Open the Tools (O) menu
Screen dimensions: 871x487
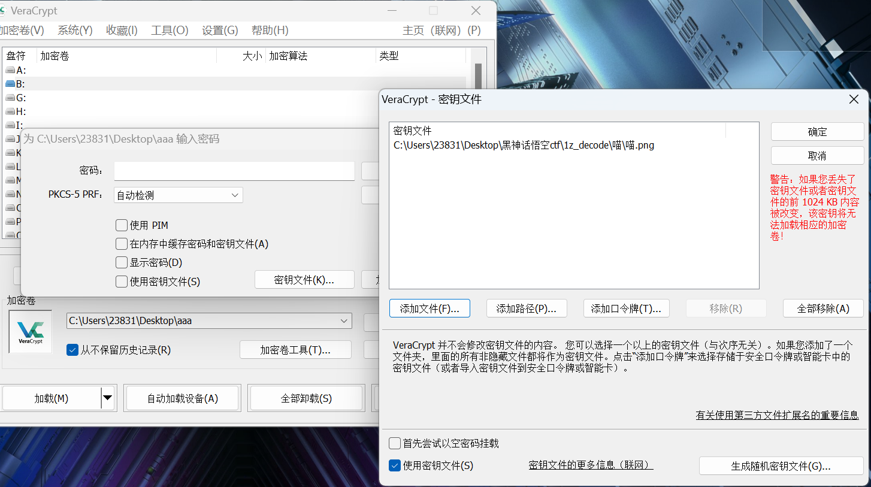(x=170, y=31)
